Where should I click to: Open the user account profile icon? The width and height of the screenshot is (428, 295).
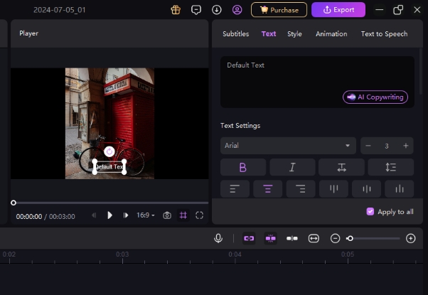(237, 10)
